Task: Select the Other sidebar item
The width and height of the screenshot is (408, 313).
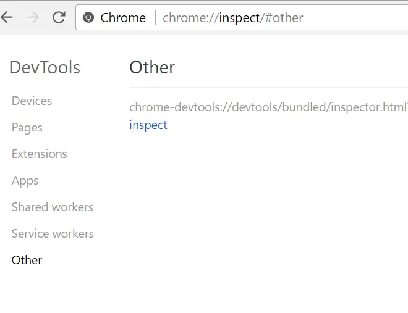Action: coord(27,260)
